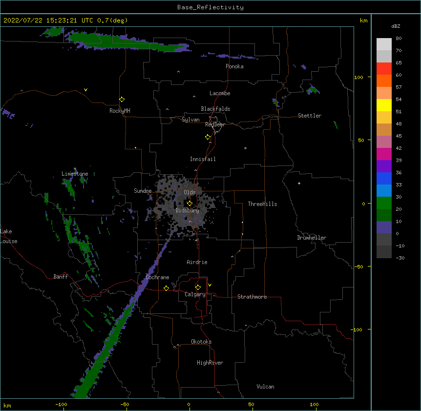Select the bright green 20-30 dBZ legend swatch
This screenshot has height=411, width=421.
tap(384, 203)
